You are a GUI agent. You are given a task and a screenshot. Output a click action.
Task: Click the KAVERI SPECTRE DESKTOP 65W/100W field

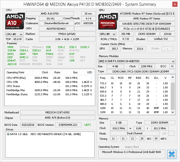147,24
